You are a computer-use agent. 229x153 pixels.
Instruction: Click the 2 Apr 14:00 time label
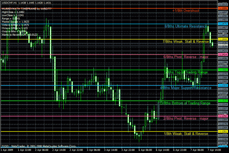click(59, 150)
